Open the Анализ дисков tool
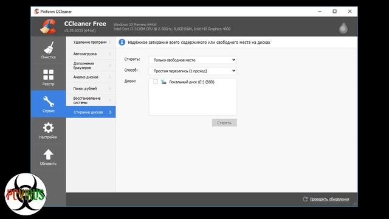 91,77
